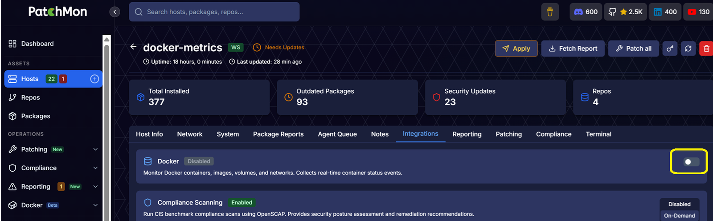
Task: Click the Hosts 22 count badge
Action: tap(52, 79)
